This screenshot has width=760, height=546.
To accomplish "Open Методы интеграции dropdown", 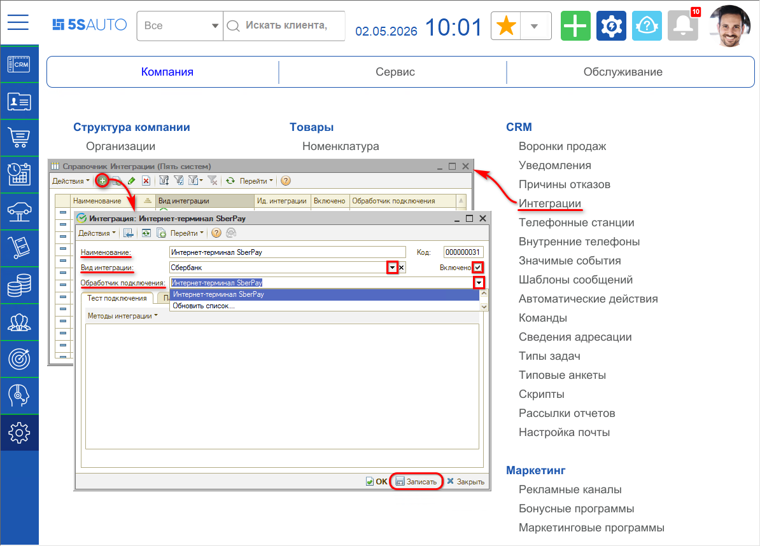I will coord(123,316).
